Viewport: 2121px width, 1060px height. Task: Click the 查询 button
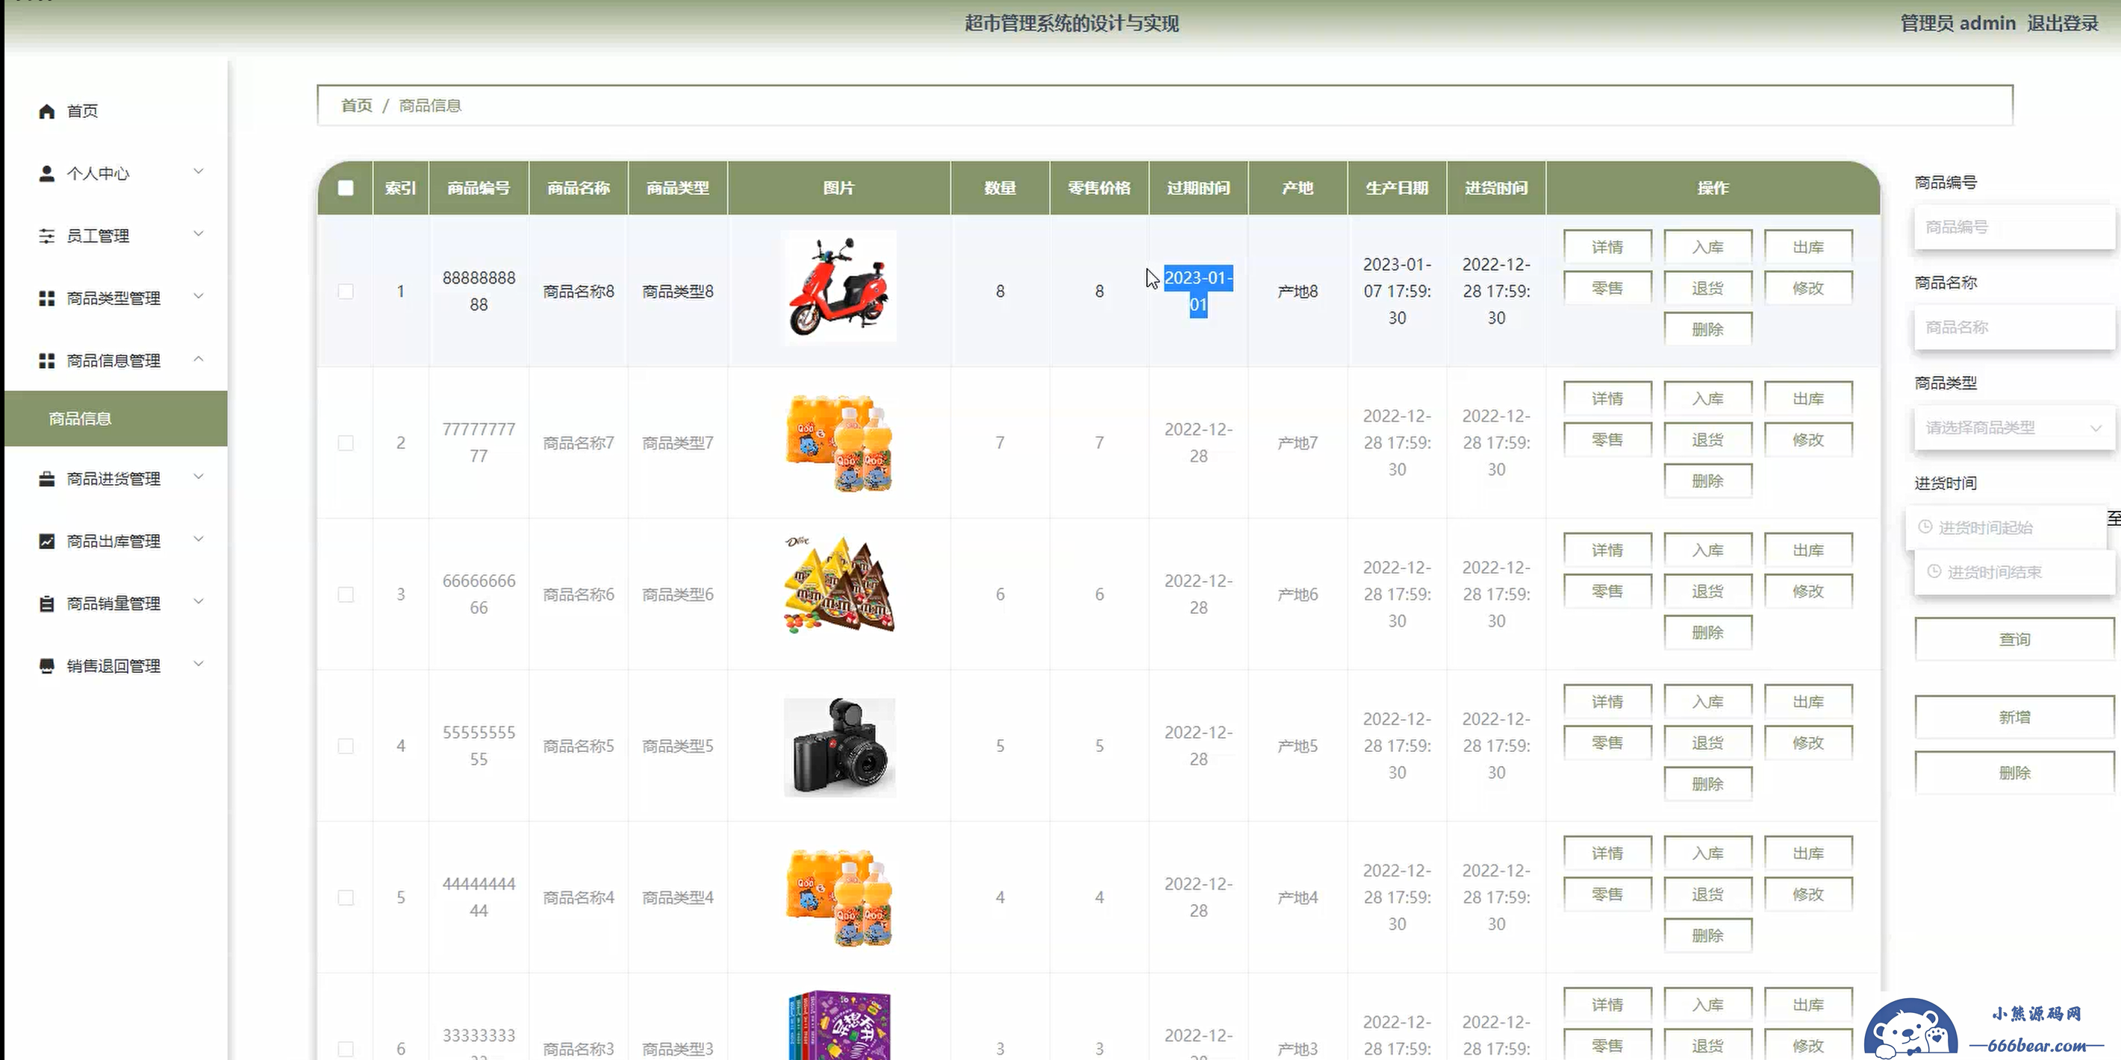[2014, 639]
